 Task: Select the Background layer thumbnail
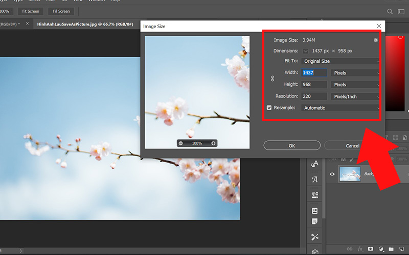click(x=350, y=174)
